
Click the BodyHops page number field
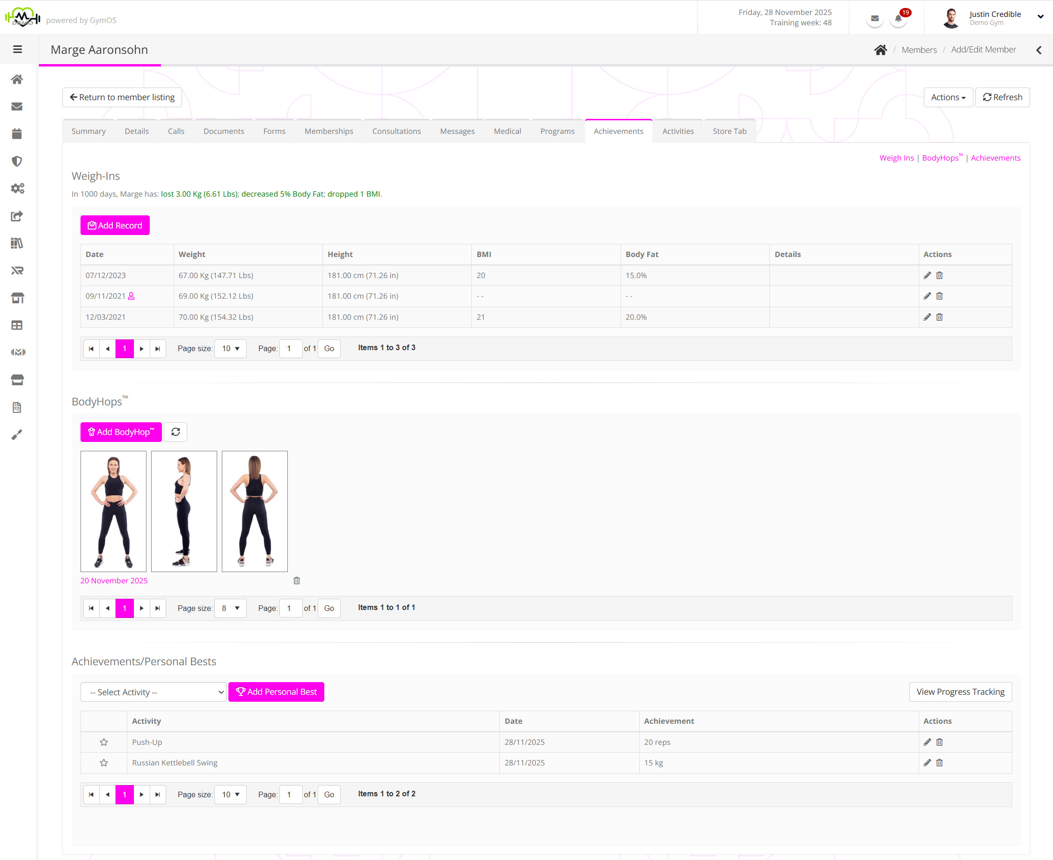coord(290,608)
